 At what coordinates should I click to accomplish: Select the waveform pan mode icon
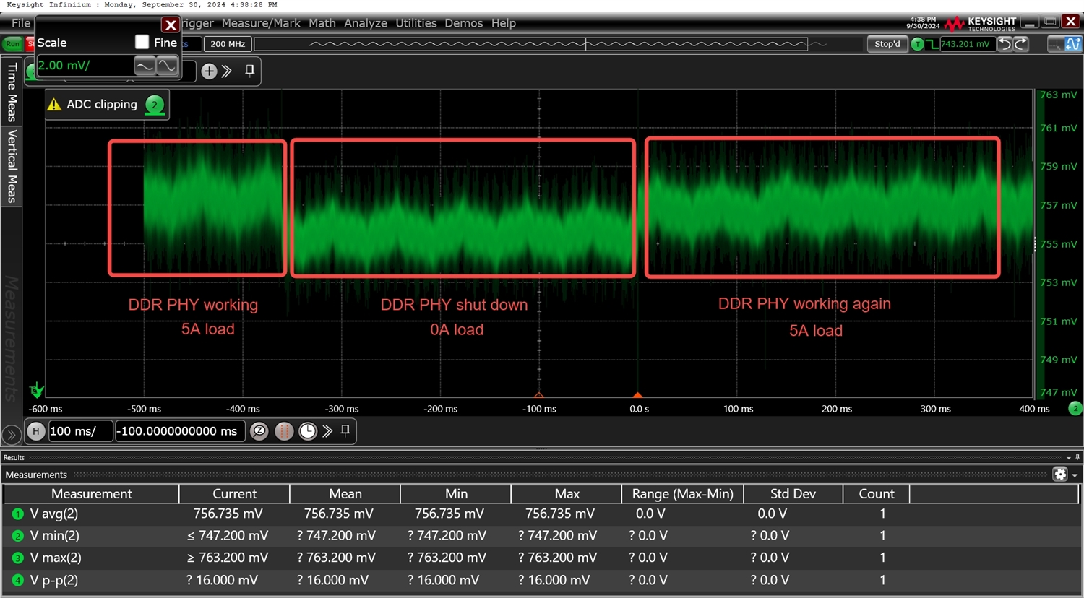[x=1073, y=44]
